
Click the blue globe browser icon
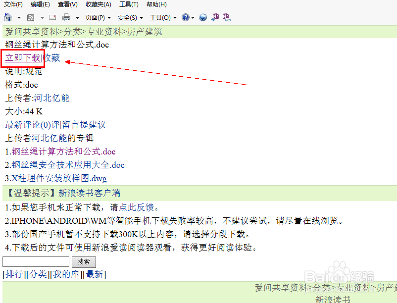[x=203, y=17]
